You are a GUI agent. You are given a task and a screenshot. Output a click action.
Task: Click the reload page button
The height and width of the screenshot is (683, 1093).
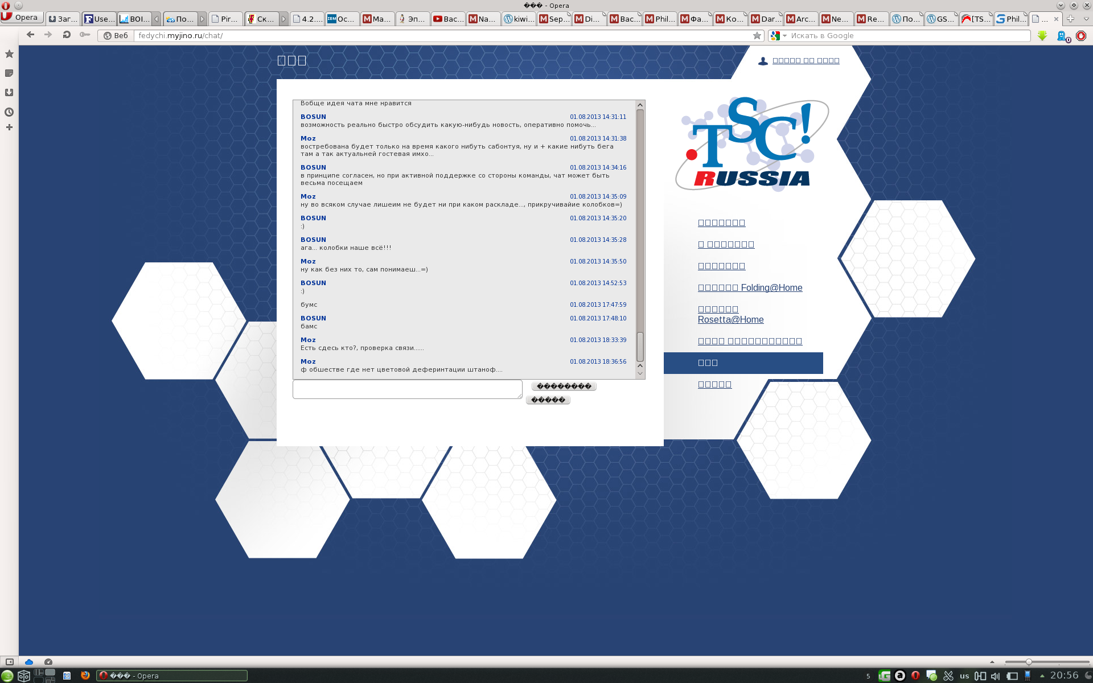pyautogui.click(x=67, y=35)
